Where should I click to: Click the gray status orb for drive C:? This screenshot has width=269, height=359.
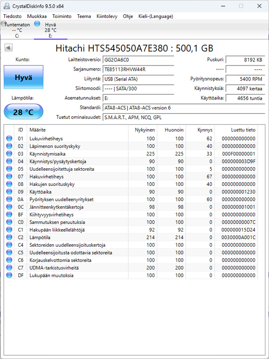pyautogui.click(x=3, y=23)
